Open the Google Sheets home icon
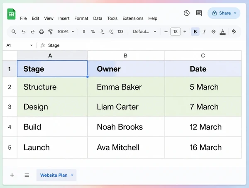Viewport: 249px width, 188px height. (x=11, y=14)
